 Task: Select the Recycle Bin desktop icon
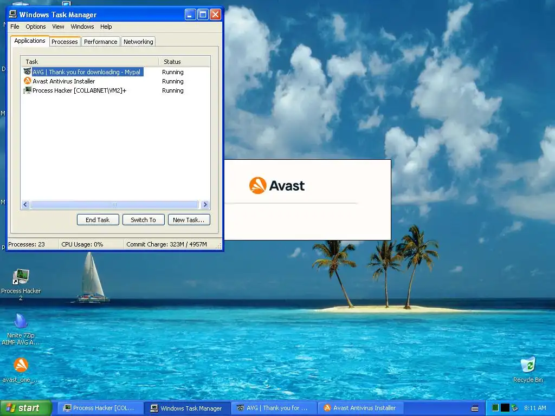[x=528, y=370]
